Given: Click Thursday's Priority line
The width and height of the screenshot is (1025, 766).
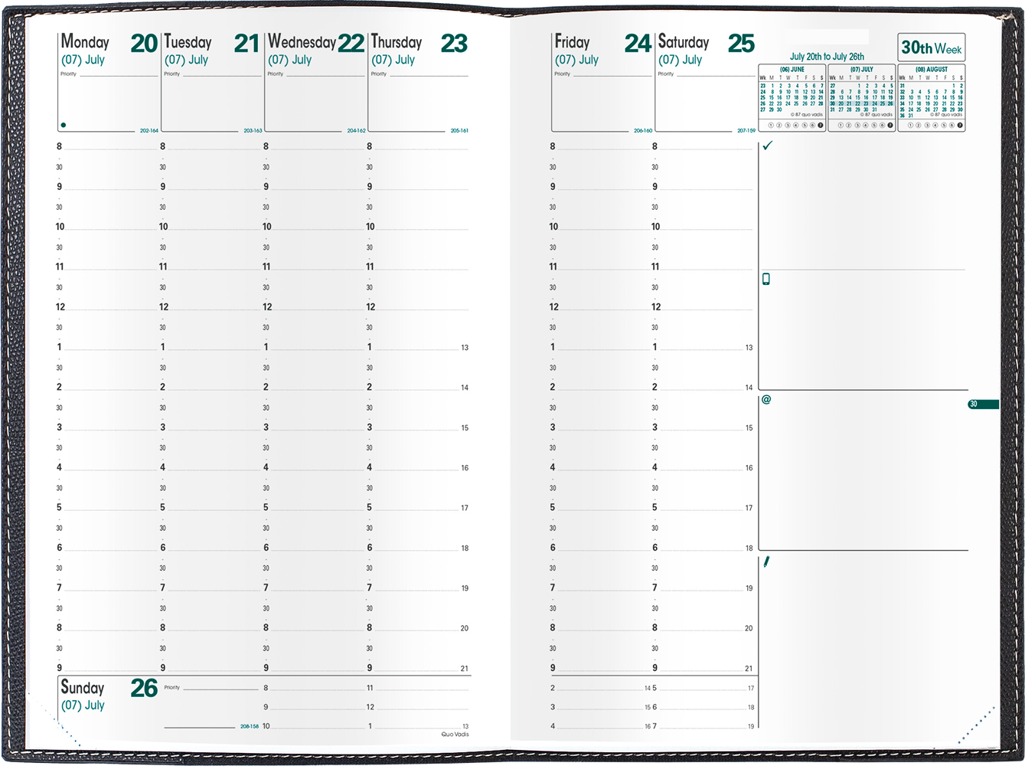Looking at the screenshot, I should pos(419,74).
